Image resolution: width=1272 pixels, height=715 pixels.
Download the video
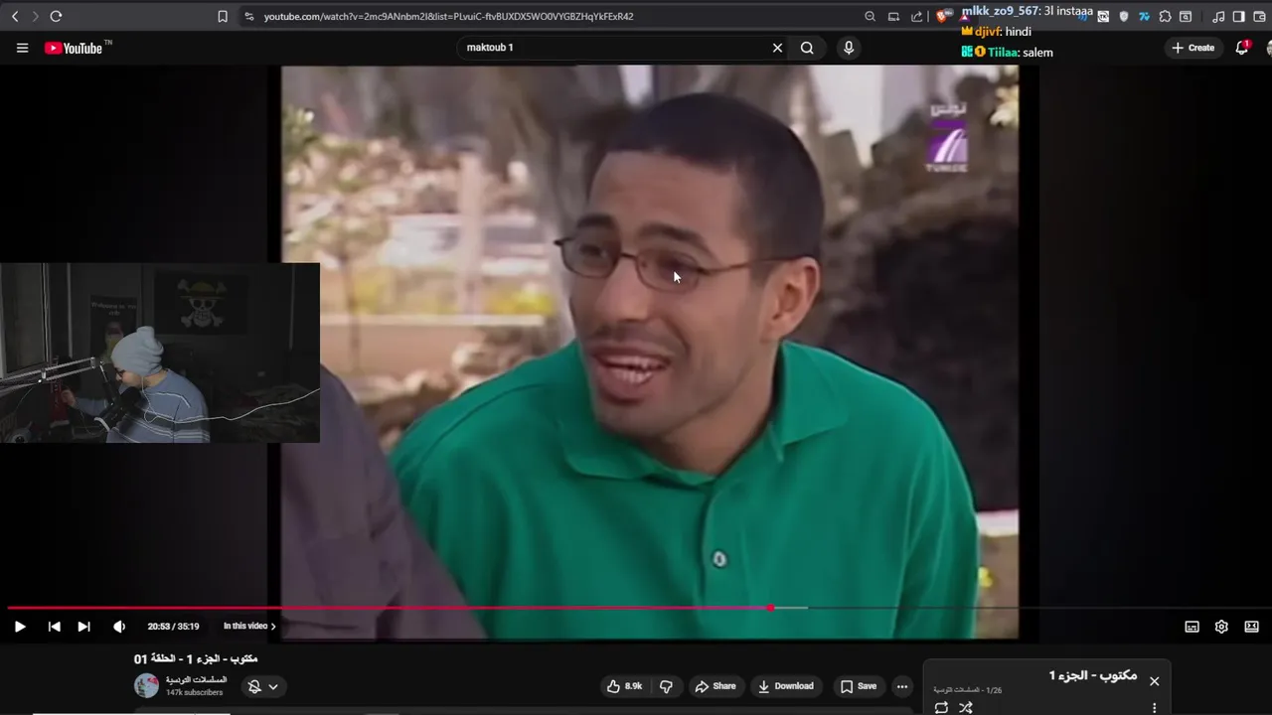coord(785,686)
